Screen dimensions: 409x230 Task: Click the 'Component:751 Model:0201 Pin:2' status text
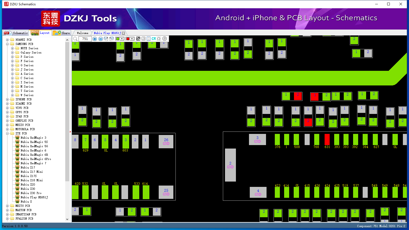point(381,226)
